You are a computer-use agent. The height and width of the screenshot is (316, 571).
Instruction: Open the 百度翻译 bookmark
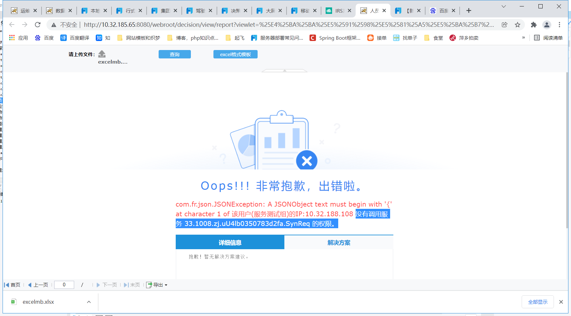click(75, 38)
